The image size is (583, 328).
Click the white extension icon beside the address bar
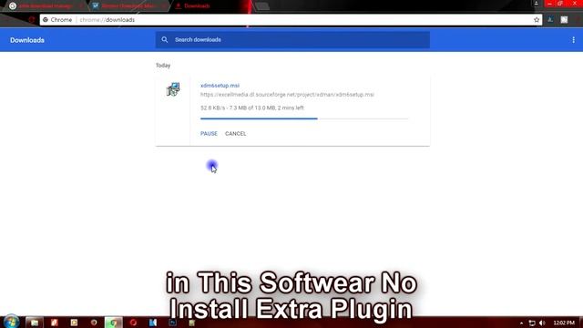point(564,20)
